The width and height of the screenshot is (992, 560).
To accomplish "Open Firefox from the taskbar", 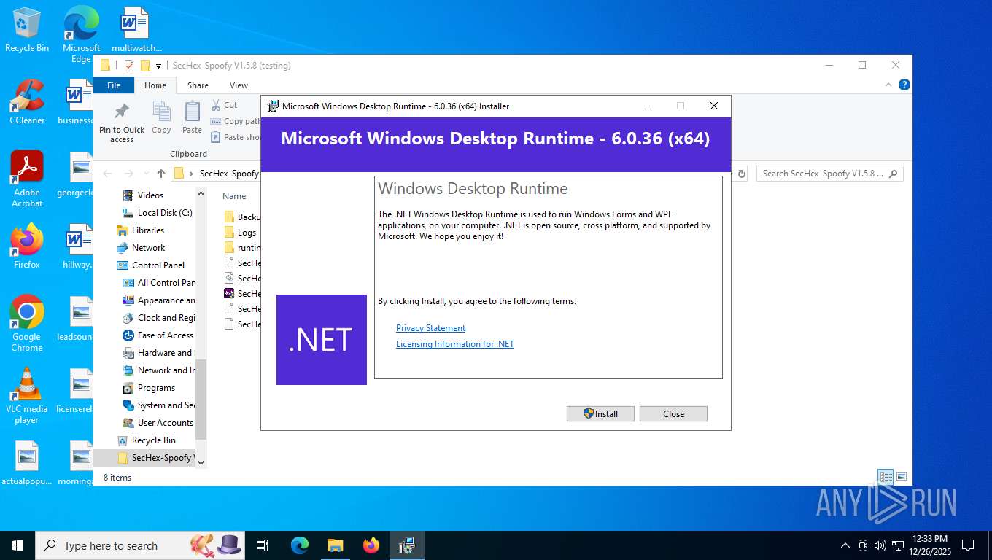I will pyautogui.click(x=371, y=545).
